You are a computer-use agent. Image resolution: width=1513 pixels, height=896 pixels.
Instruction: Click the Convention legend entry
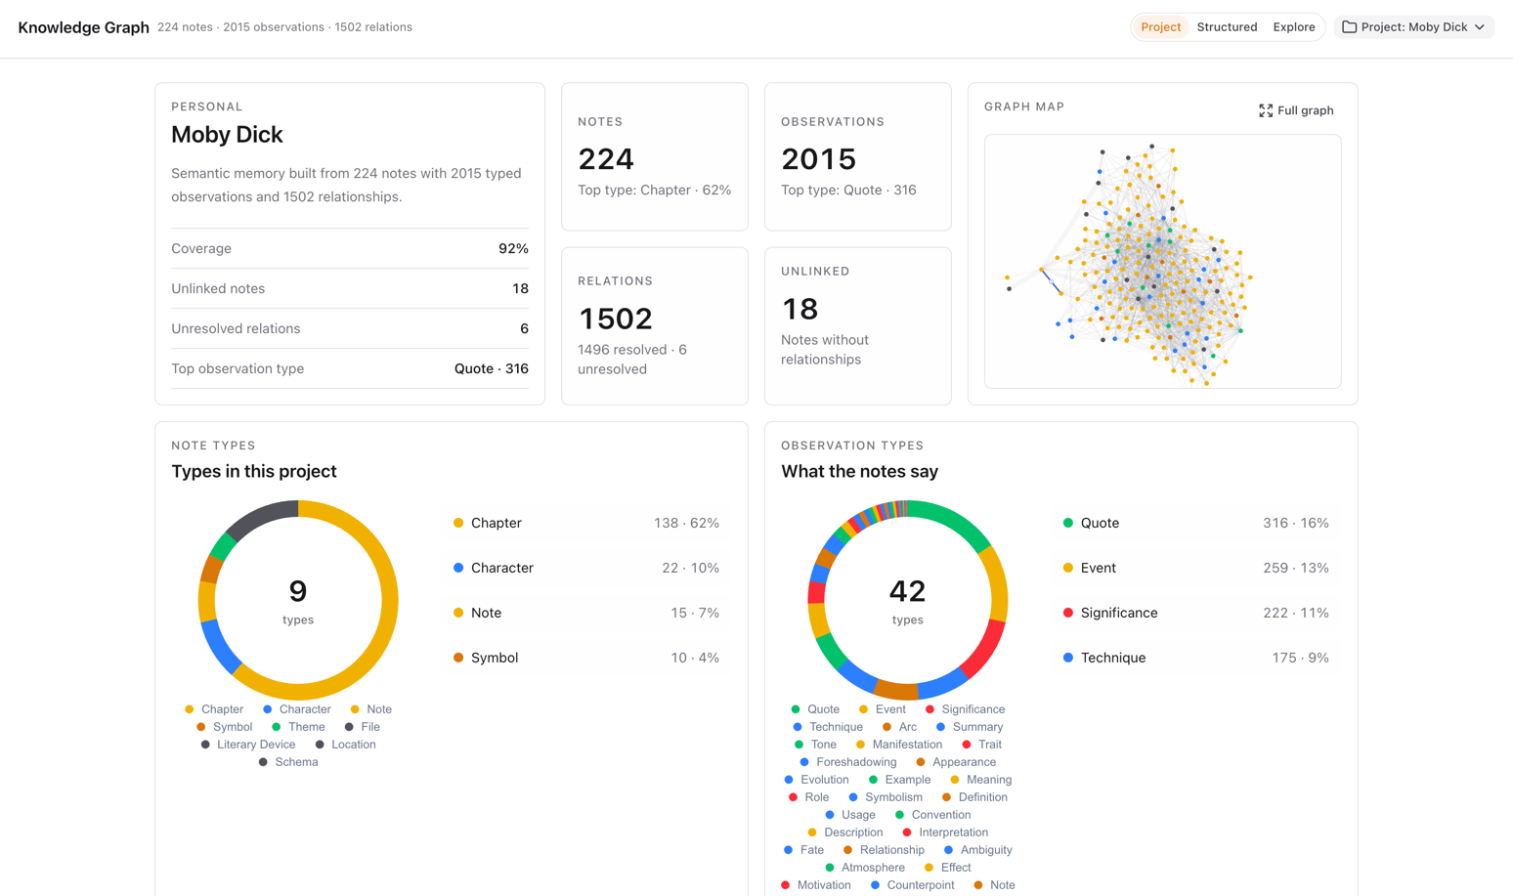point(932,815)
